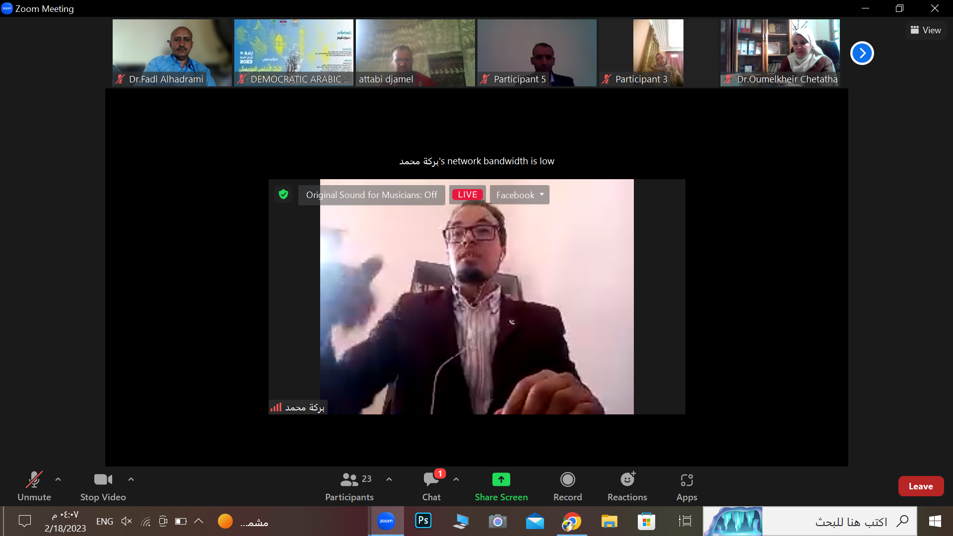Click the green Share Screen icon
Viewport: 953px width, 536px height.
pos(501,480)
